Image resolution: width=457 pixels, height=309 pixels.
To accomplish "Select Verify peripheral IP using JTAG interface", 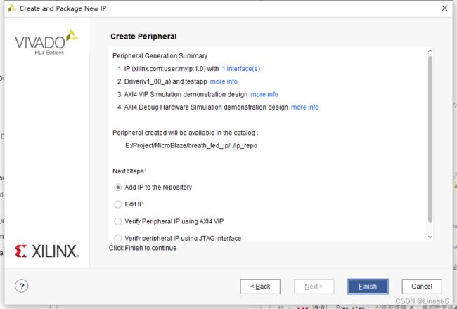I will click(x=117, y=238).
